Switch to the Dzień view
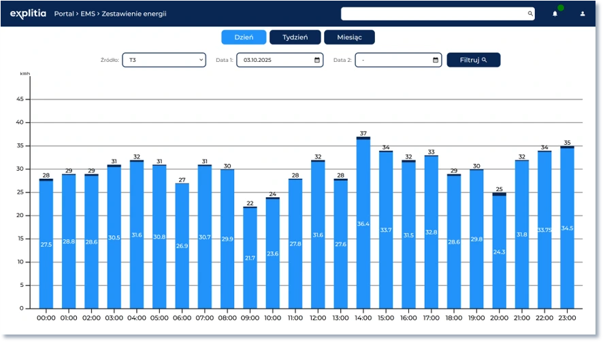Viewport: 603px width, 342px height. (x=244, y=37)
